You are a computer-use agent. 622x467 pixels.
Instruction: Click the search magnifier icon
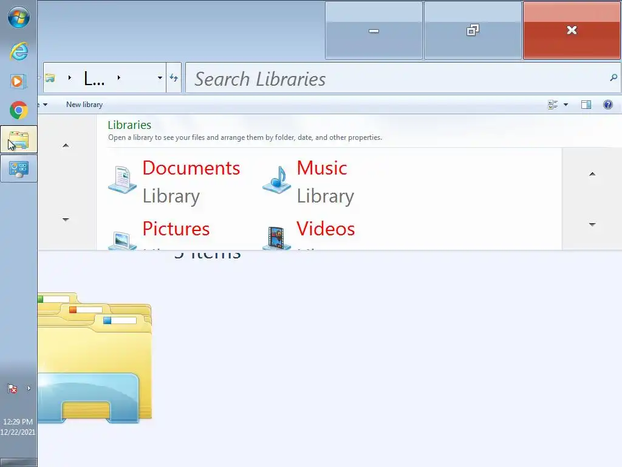point(613,78)
